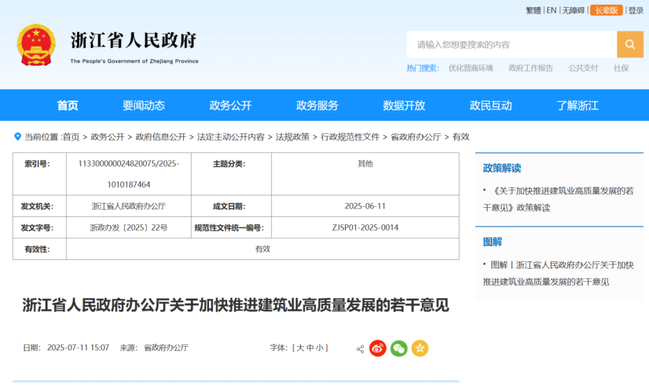The image size is (649, 387).
Task: Open the 了解浙江 navigation tab
Action: pos(577,106)
